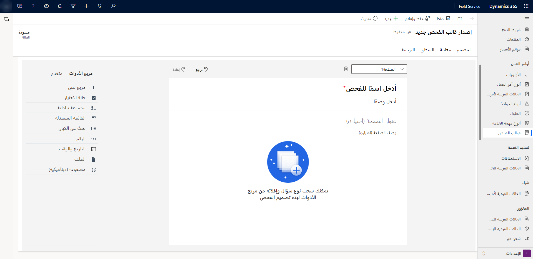Select the التاريخ والوقت date time tool
The height and width of the screenshot is (259, 533).
(x=62, y=149)
